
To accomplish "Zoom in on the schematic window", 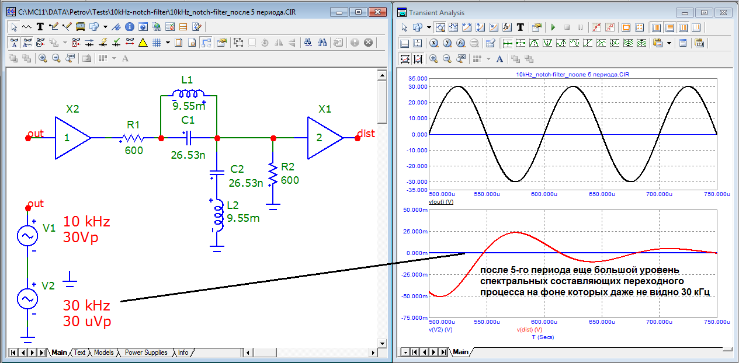I will pyautogui.click(x=43, y=58).
